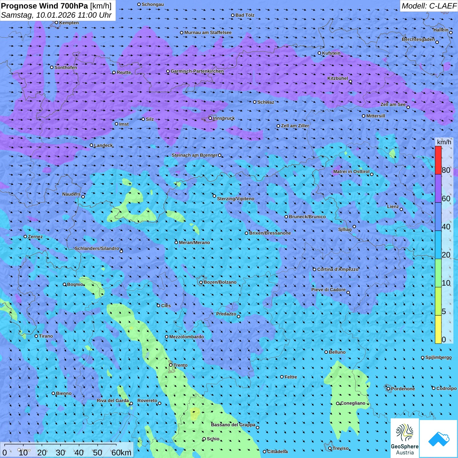The height and width of the screenshot is (458, 458).
Task: Click the Berchtesgaden label
Action: coord(418,39)
